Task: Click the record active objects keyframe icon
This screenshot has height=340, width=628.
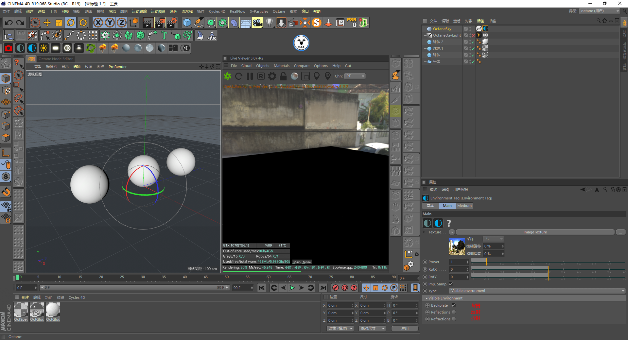Action: coord(336,288)
